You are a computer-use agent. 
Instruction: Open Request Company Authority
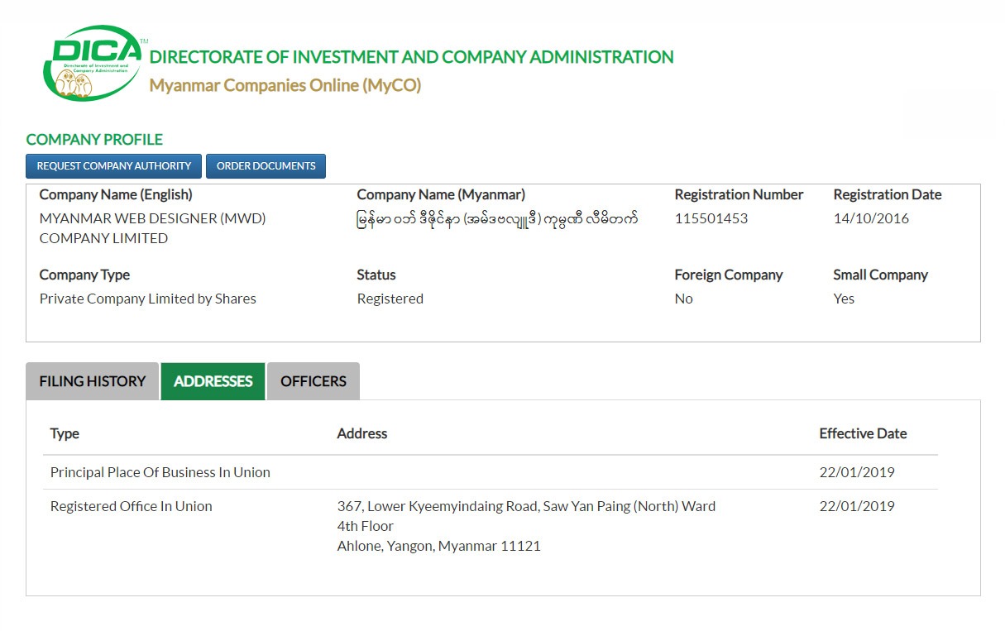point(114,166)
